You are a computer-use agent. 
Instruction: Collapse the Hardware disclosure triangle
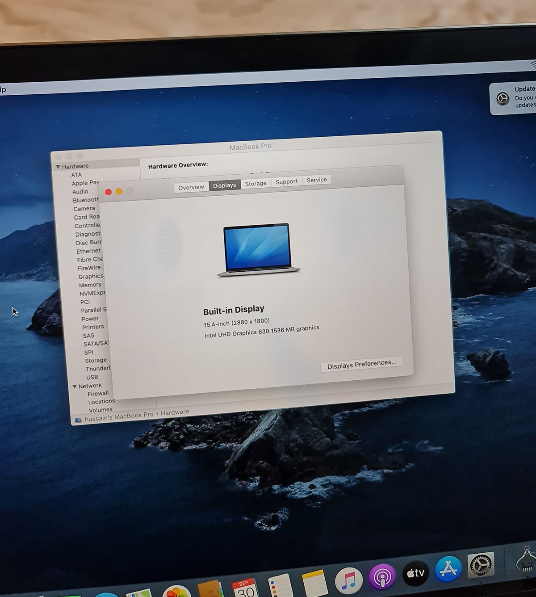58,167
